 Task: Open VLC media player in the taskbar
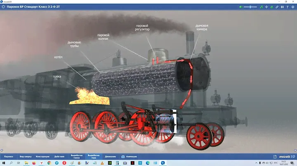[x=101, y=163]
